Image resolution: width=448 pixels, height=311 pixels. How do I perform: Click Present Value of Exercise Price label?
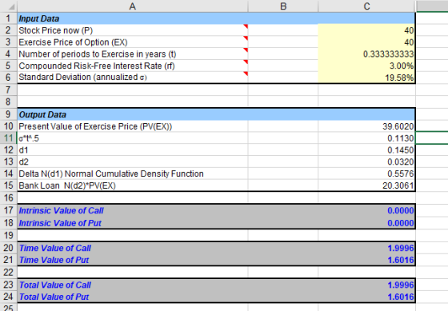click(x=95, y=126)
